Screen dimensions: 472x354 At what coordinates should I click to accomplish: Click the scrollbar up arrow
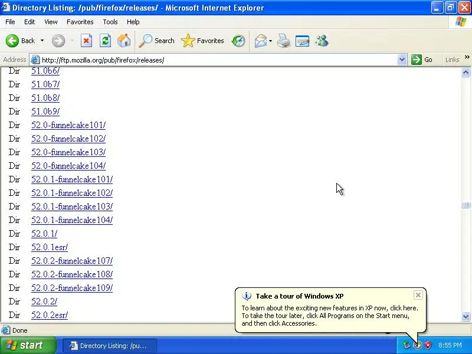click(466, 72)
